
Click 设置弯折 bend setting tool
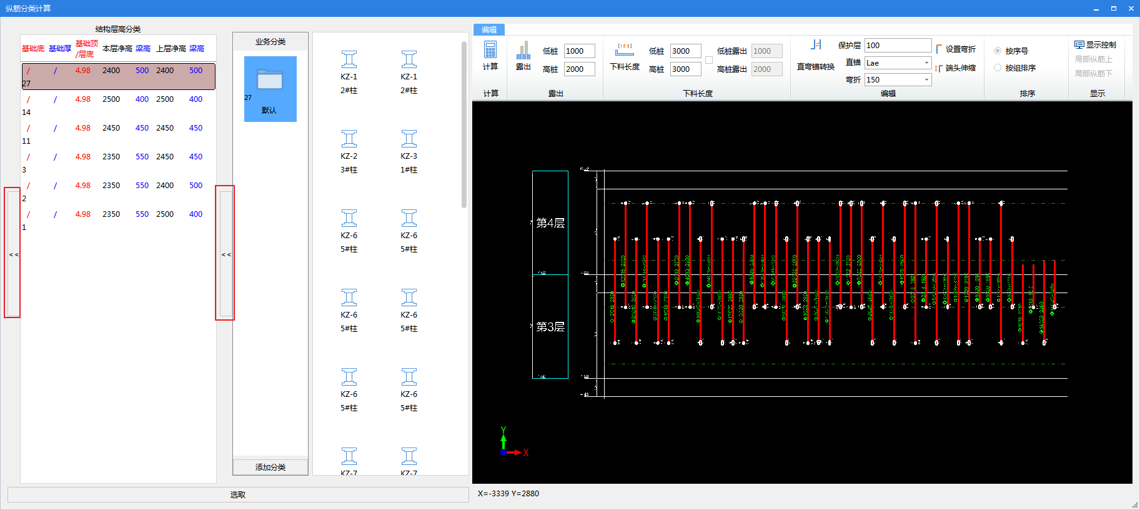[x=956, y=49]
